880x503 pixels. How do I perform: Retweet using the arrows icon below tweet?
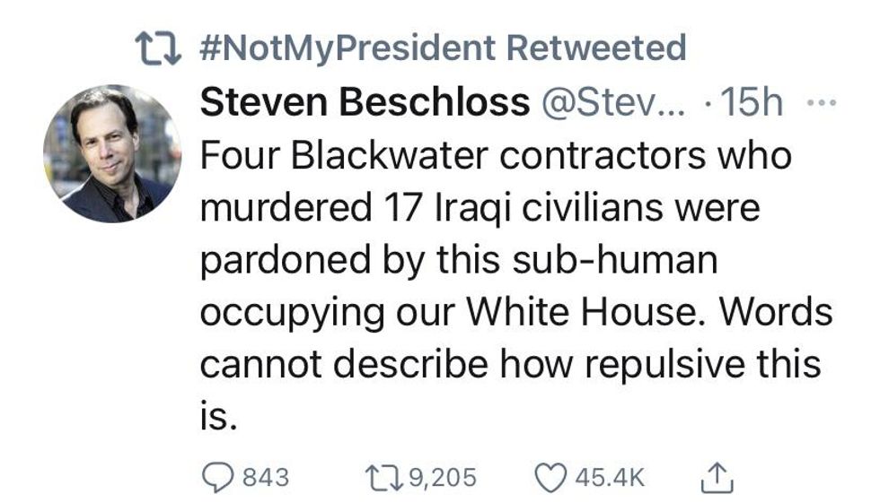[383, 475]
